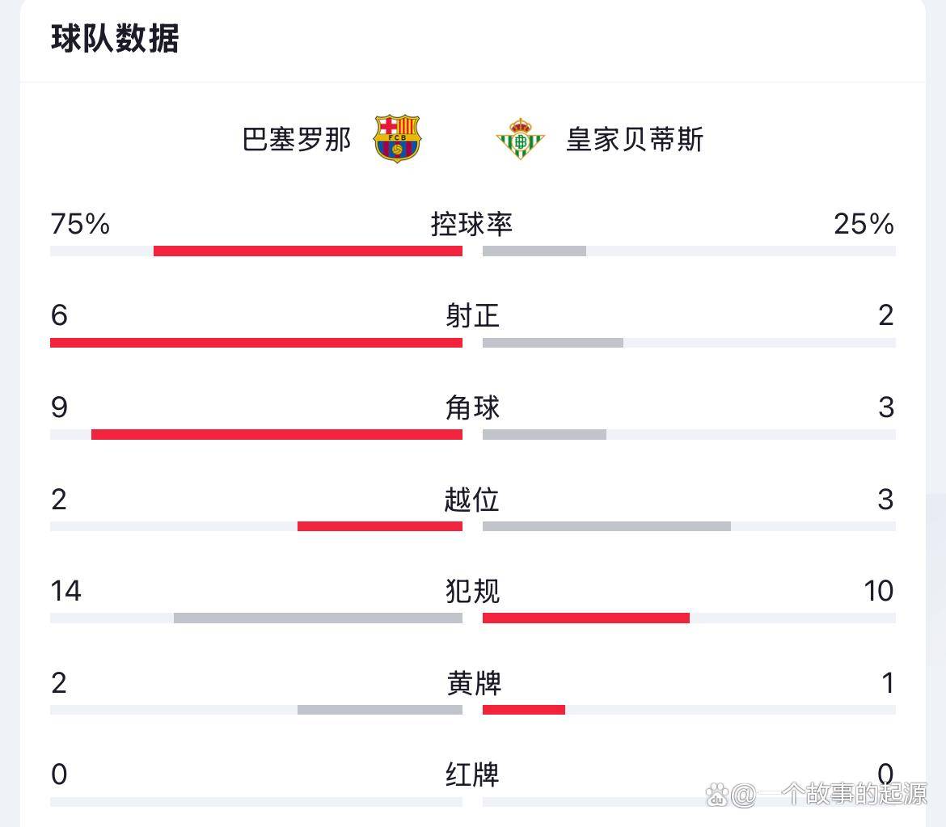
Task: Click the paw icon in the watermark
Action: (718, 795)
